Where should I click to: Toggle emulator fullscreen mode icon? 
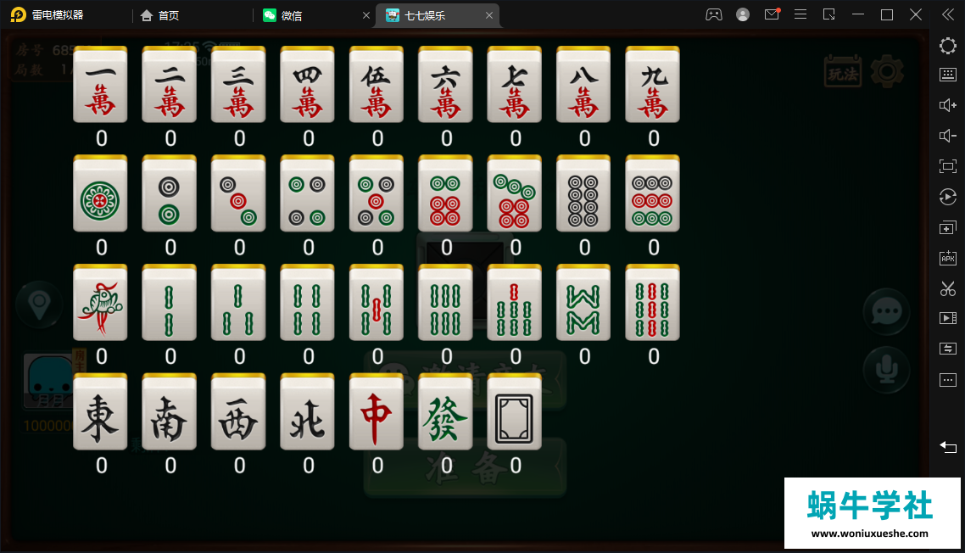948,166
